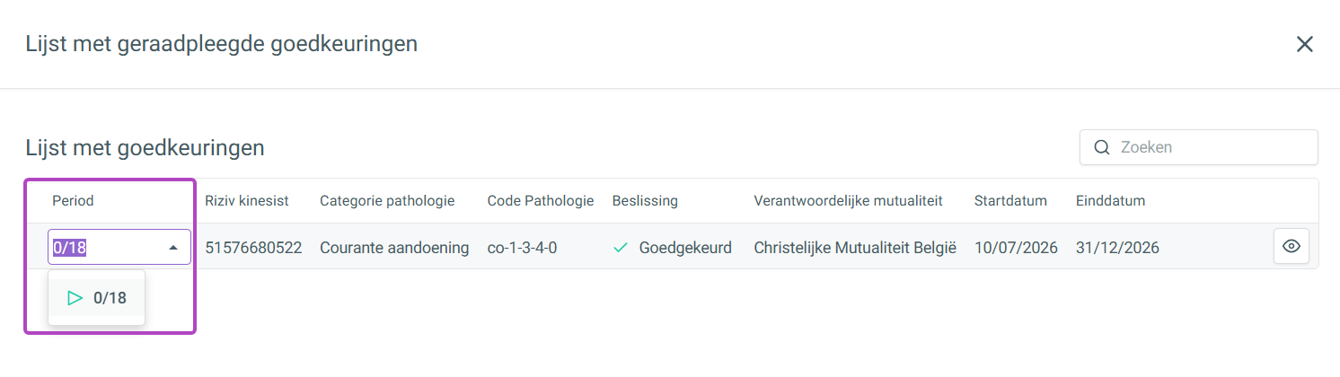Click the eye icon to view approval
The height and width of the screenshot is (377, 1340).
(x=1291, y=246)
